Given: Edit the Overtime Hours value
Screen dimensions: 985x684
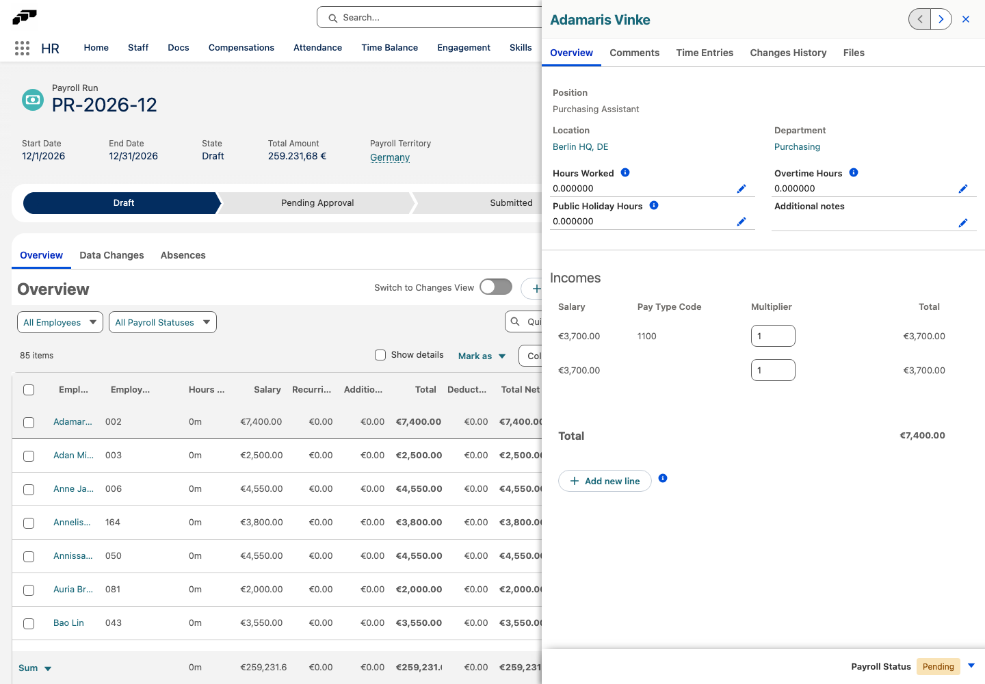Looking at the screenshot, I should pos(963,189).
